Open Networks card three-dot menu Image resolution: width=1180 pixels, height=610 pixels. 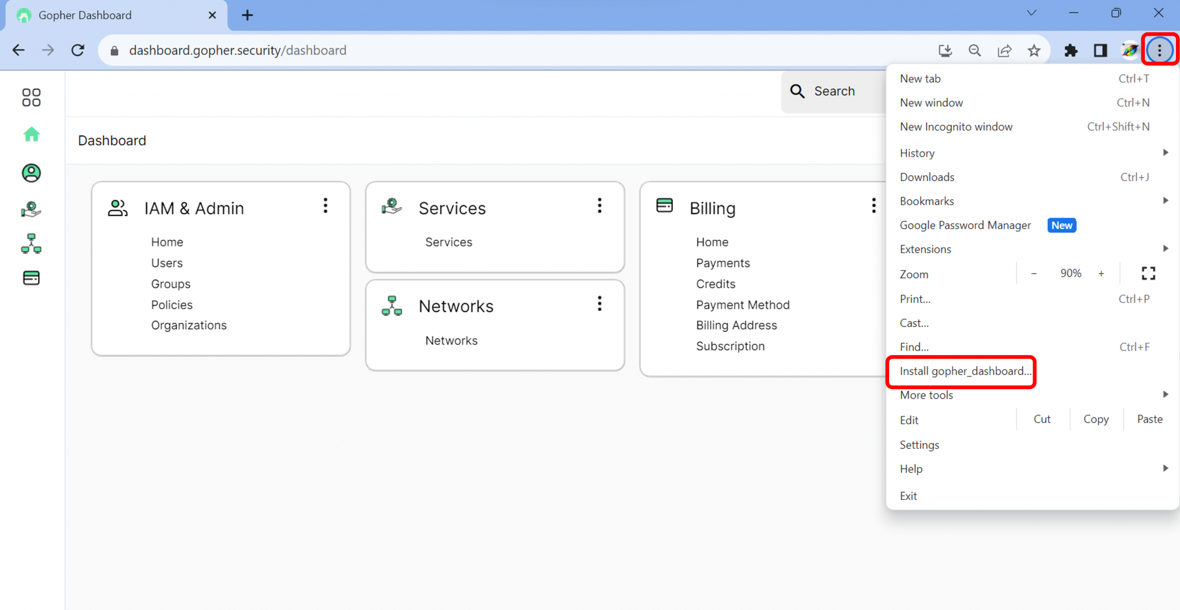tap(599, 304)
